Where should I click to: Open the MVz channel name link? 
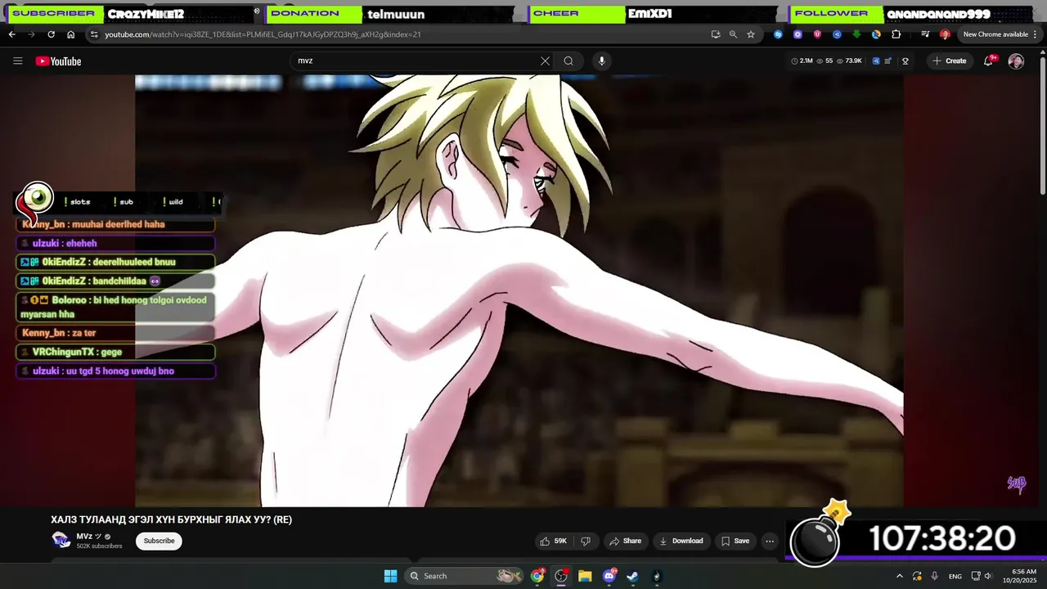[86, 537]
